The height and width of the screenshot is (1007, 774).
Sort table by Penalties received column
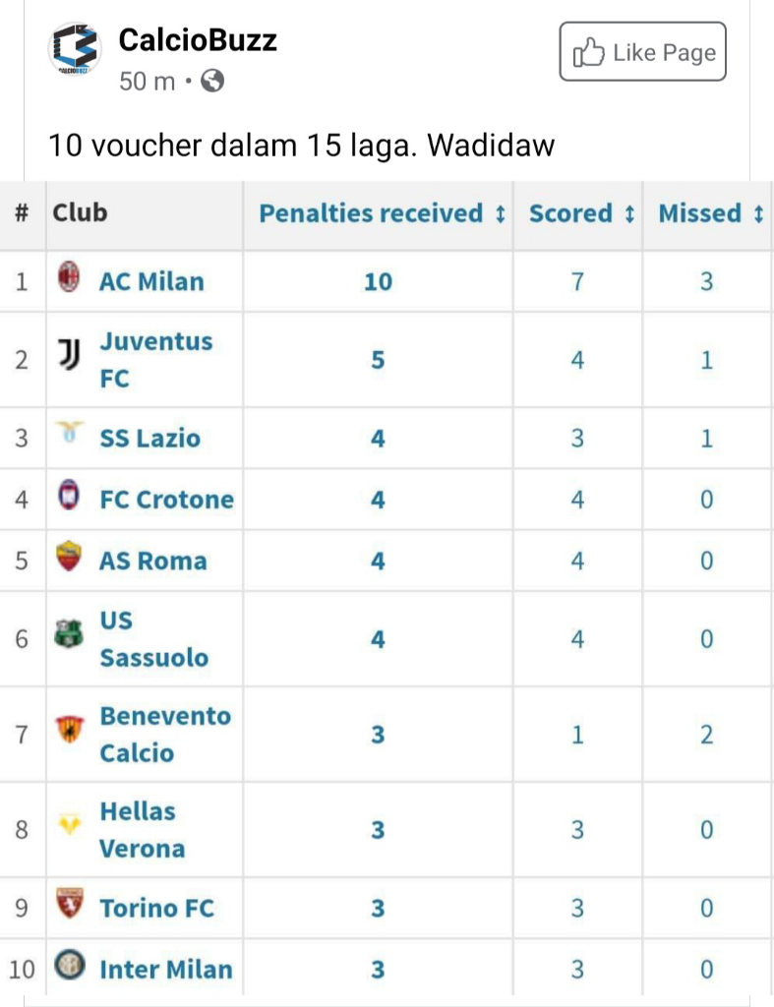(382, 213)
